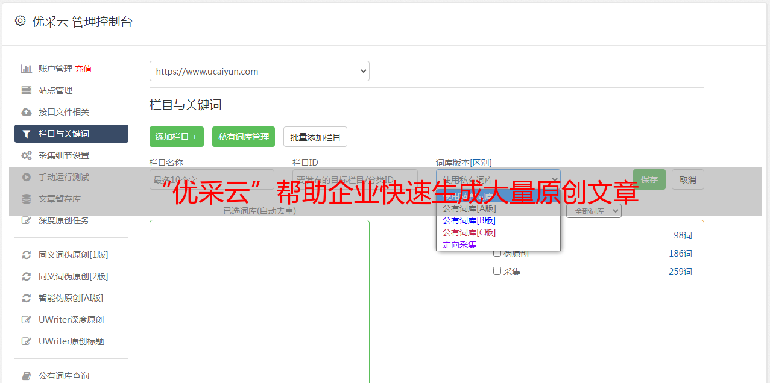Screen dimensions: 770x383
Task: Click the book icon for 公有词库查询
Action: (x=27, y=376)
